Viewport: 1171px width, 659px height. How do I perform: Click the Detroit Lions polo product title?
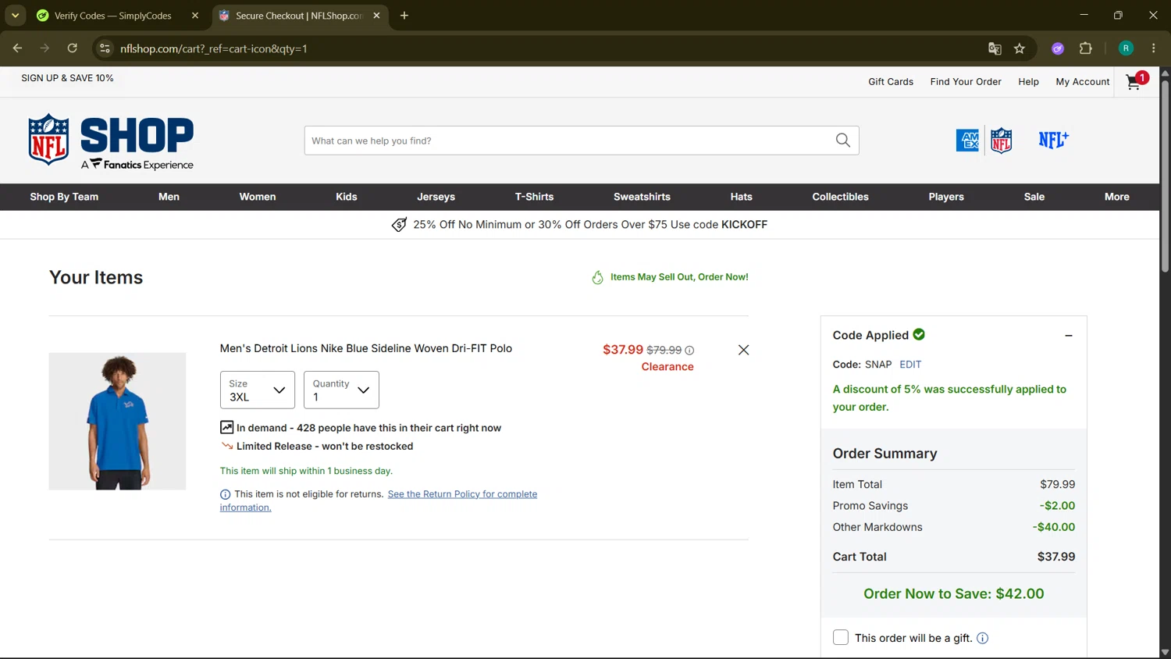(x=366, y=348)
